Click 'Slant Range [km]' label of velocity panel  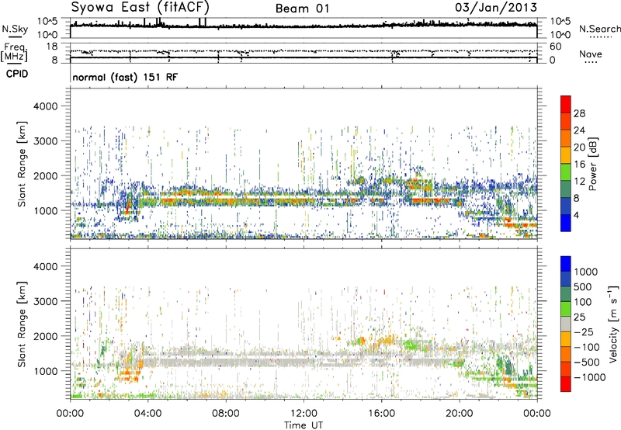(22, 324)
